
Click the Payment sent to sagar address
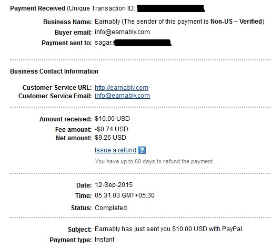133,43
